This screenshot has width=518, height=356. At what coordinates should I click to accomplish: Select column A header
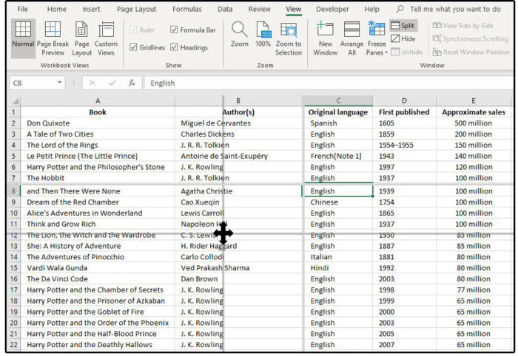[98, 101]
